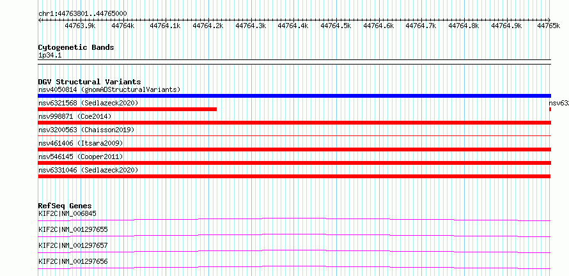
Task: Click the 44764.4k ruler tick label
Action: coord(293,26)
